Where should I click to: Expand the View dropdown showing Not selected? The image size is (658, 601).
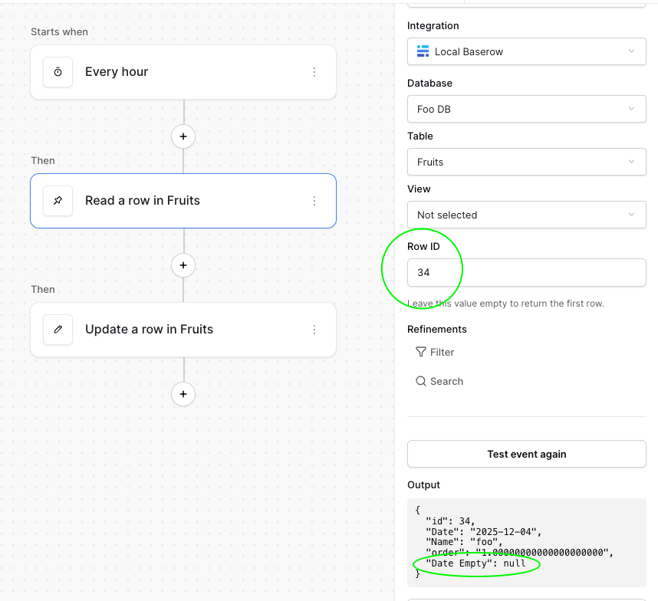click(x=526, y=215)
